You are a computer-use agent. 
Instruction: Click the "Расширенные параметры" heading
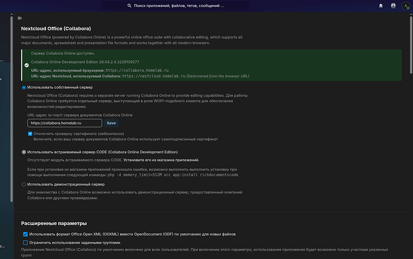pos(54,223)
